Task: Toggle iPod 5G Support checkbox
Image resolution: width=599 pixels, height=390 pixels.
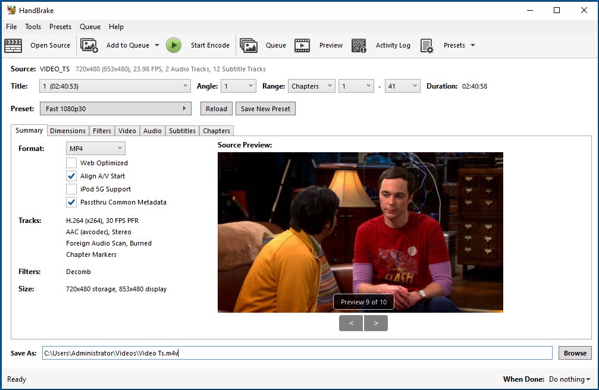Action: (x=71, y=189)
